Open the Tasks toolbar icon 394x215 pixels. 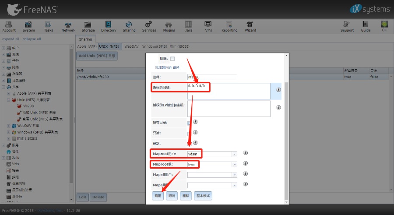(48, 26)
